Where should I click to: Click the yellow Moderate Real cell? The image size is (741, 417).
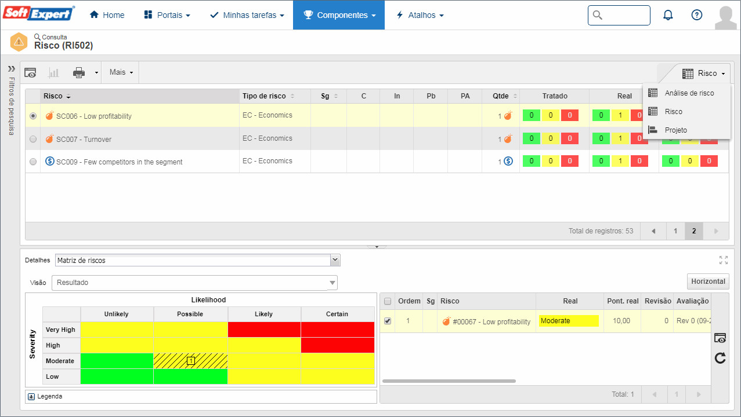point(569,321)
